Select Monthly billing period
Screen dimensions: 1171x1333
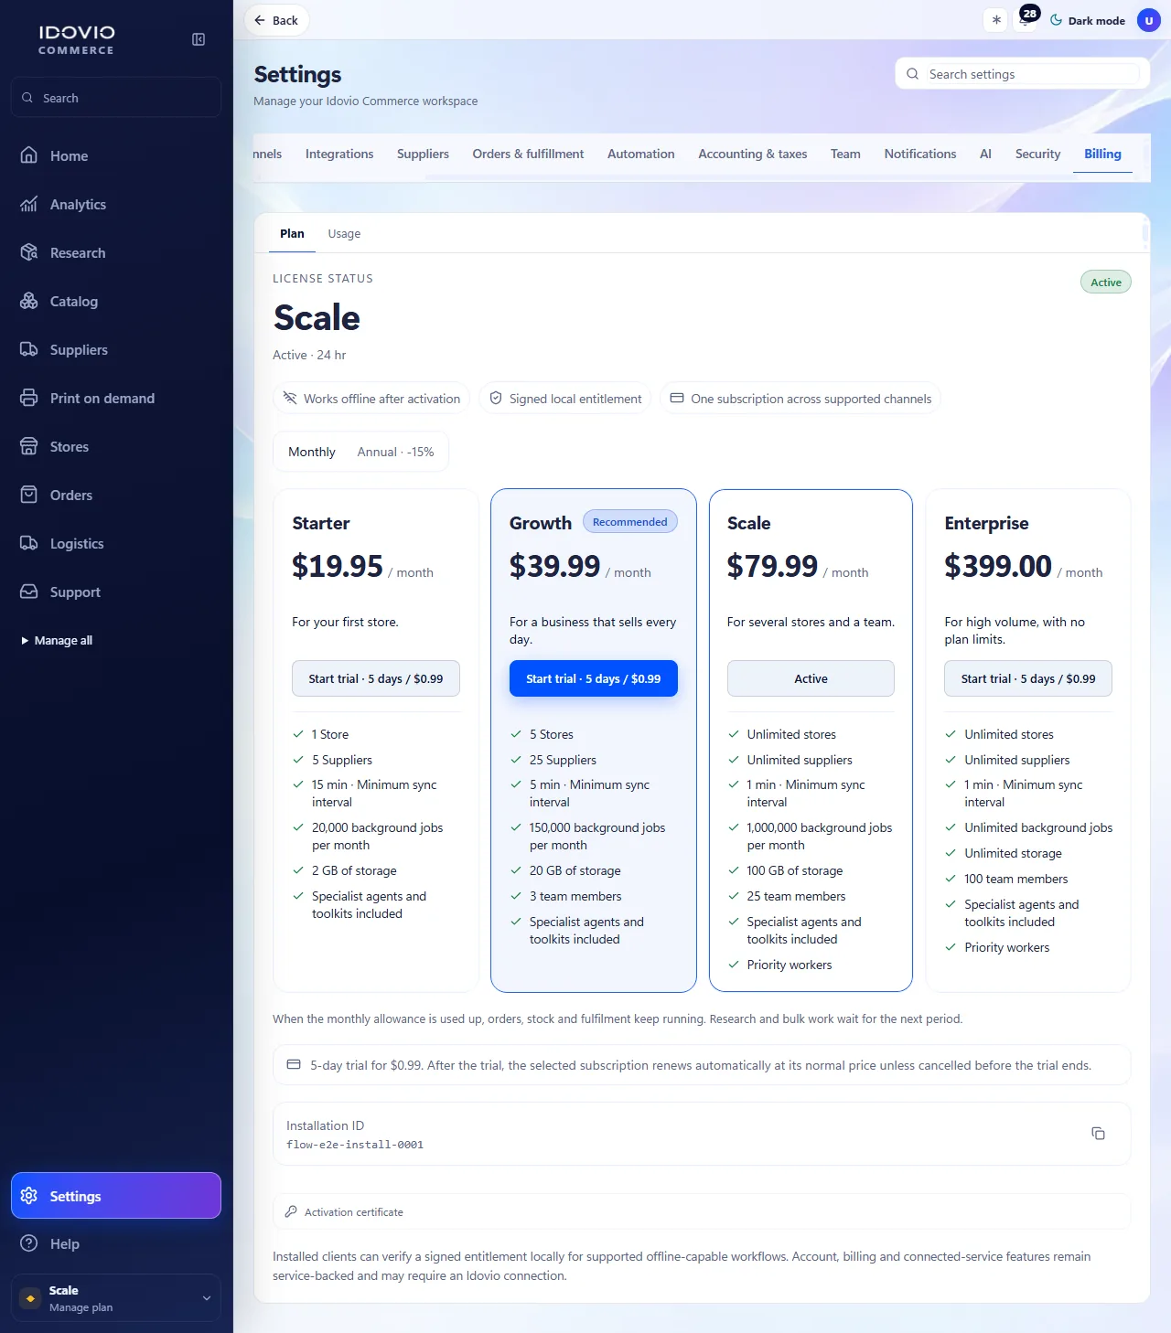312,452
